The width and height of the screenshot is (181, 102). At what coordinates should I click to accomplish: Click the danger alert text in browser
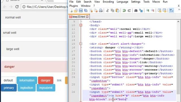(x=9, y=67)
